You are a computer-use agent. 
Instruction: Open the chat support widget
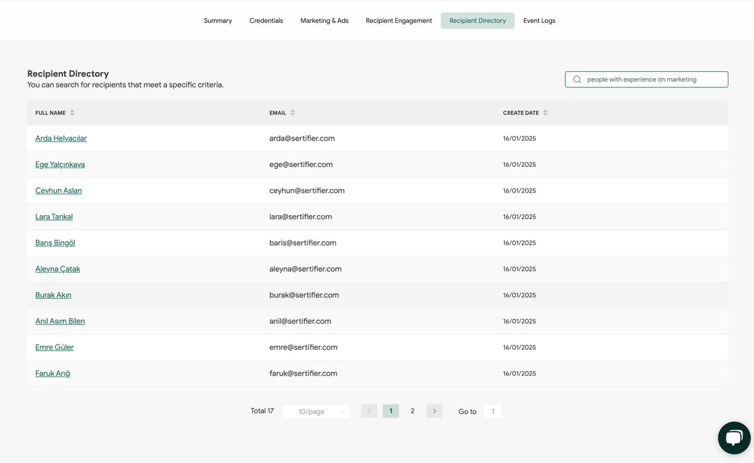[734, 437]
